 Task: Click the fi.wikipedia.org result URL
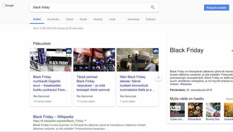58,121
